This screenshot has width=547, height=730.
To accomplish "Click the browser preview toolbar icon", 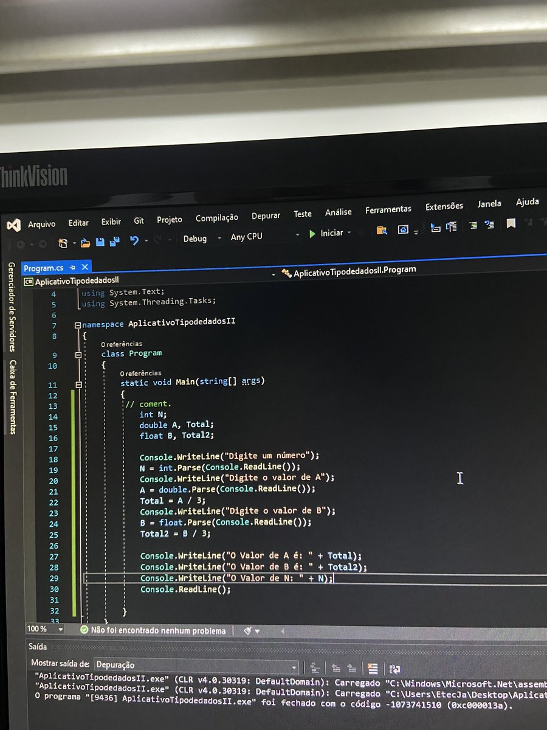I will click(402, 229).
